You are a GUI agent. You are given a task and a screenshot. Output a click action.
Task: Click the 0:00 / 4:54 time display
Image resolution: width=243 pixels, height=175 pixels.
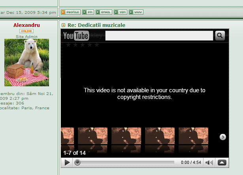coord(191,162)
